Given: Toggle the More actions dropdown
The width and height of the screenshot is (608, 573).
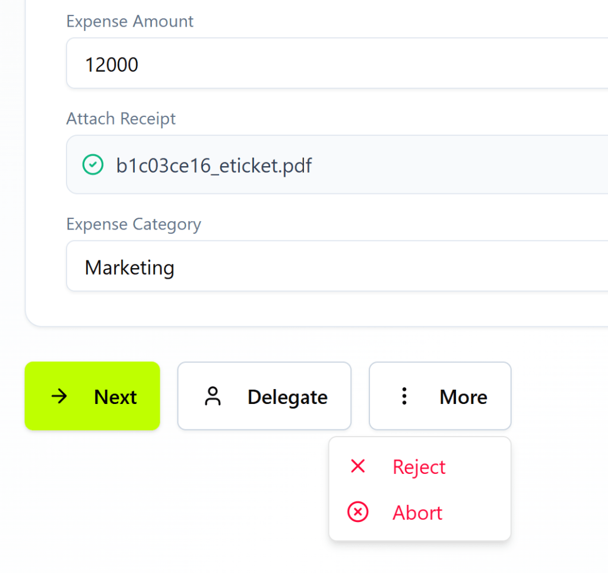Looking at the screenshot, I should pos(440,396).
